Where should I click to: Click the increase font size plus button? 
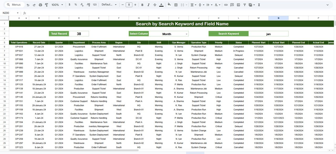(135, 5)
